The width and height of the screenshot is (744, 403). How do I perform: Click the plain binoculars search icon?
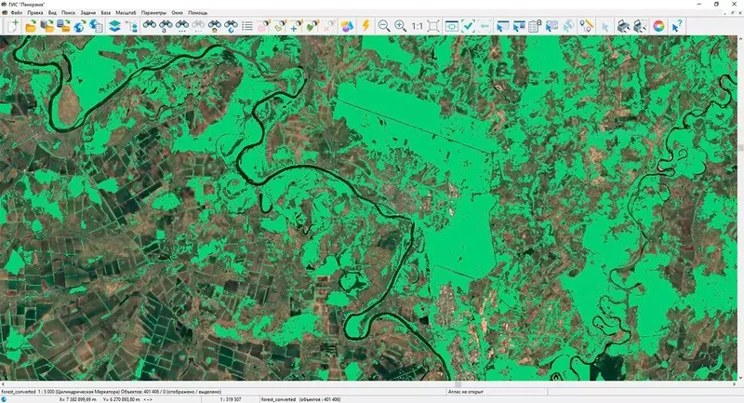click(150, 25)
